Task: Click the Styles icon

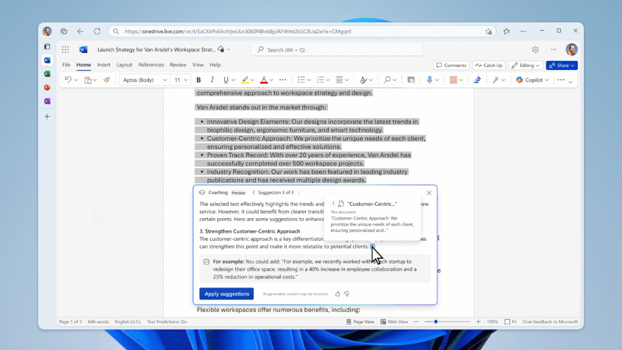Action: pyautogui.click(x=363, y=80)
